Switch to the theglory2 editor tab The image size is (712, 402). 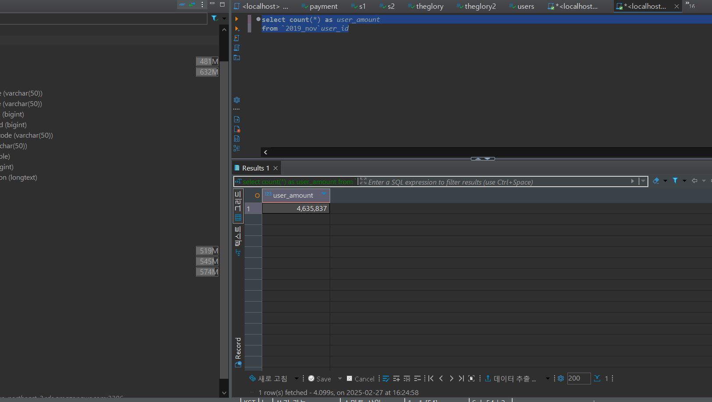pos(476,6)
